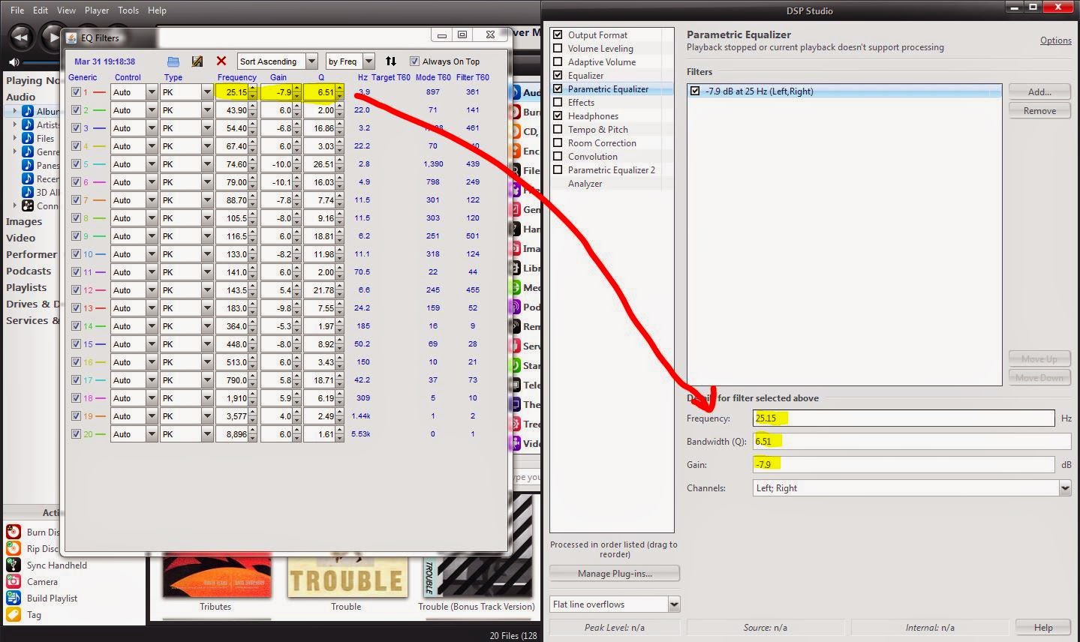Toggle the -7.9 dB at 25 Hz filter checkbox
Image resolution: width=1080 pixels, height=642 pixels.
pyautogui.click(x=695, y=91)
